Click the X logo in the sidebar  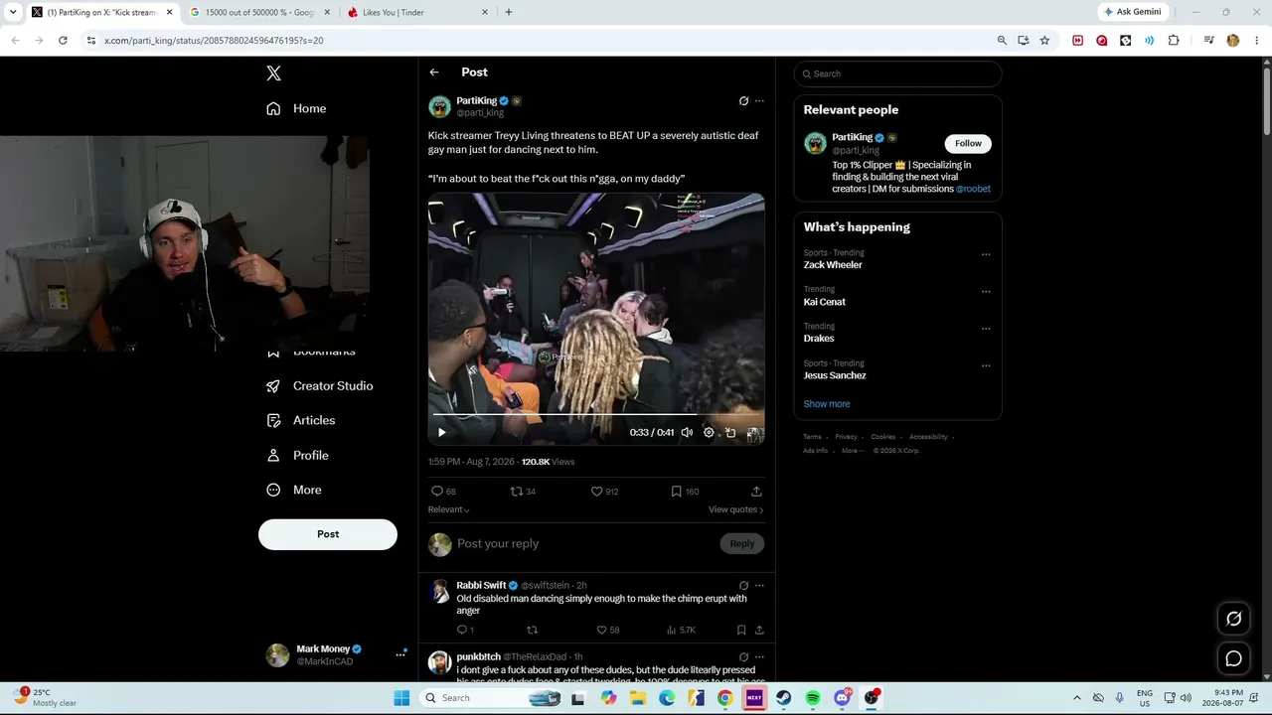(274, 73)
